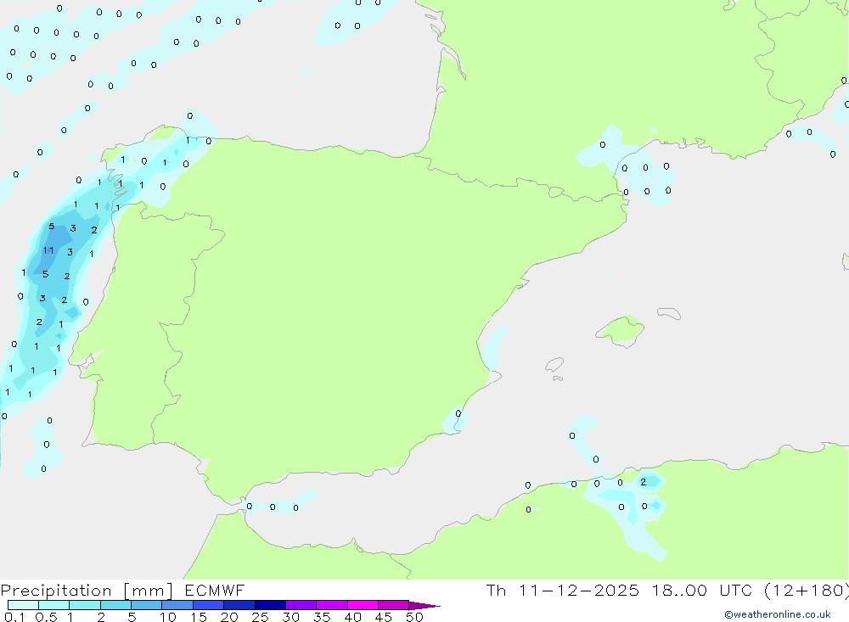Click the Menorca island outline
This screenshot has height=622, width=849.
(x=669, y=313)
